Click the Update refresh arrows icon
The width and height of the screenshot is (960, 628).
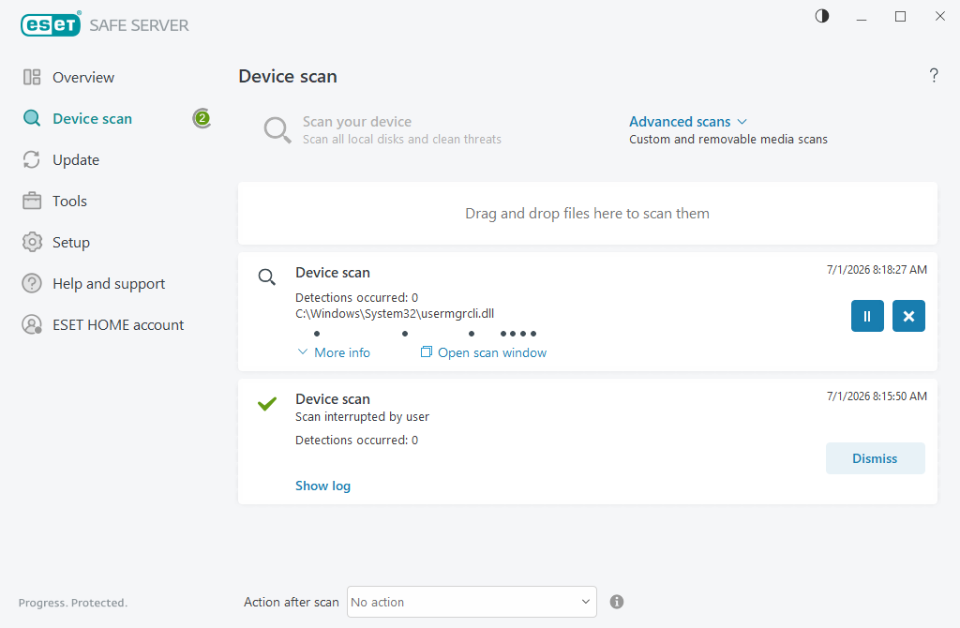(x=32, y=159)
